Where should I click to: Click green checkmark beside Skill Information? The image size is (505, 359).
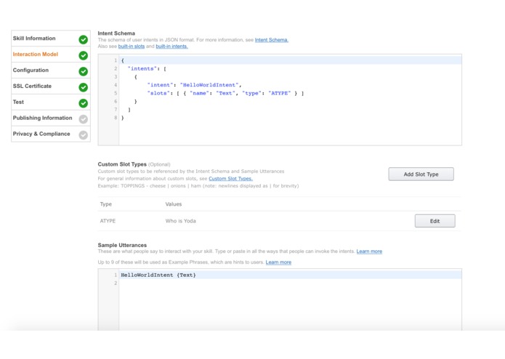coord(84,39)
